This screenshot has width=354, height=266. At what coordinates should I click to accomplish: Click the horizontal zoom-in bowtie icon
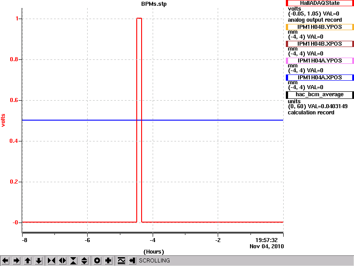tap(51, 261)
